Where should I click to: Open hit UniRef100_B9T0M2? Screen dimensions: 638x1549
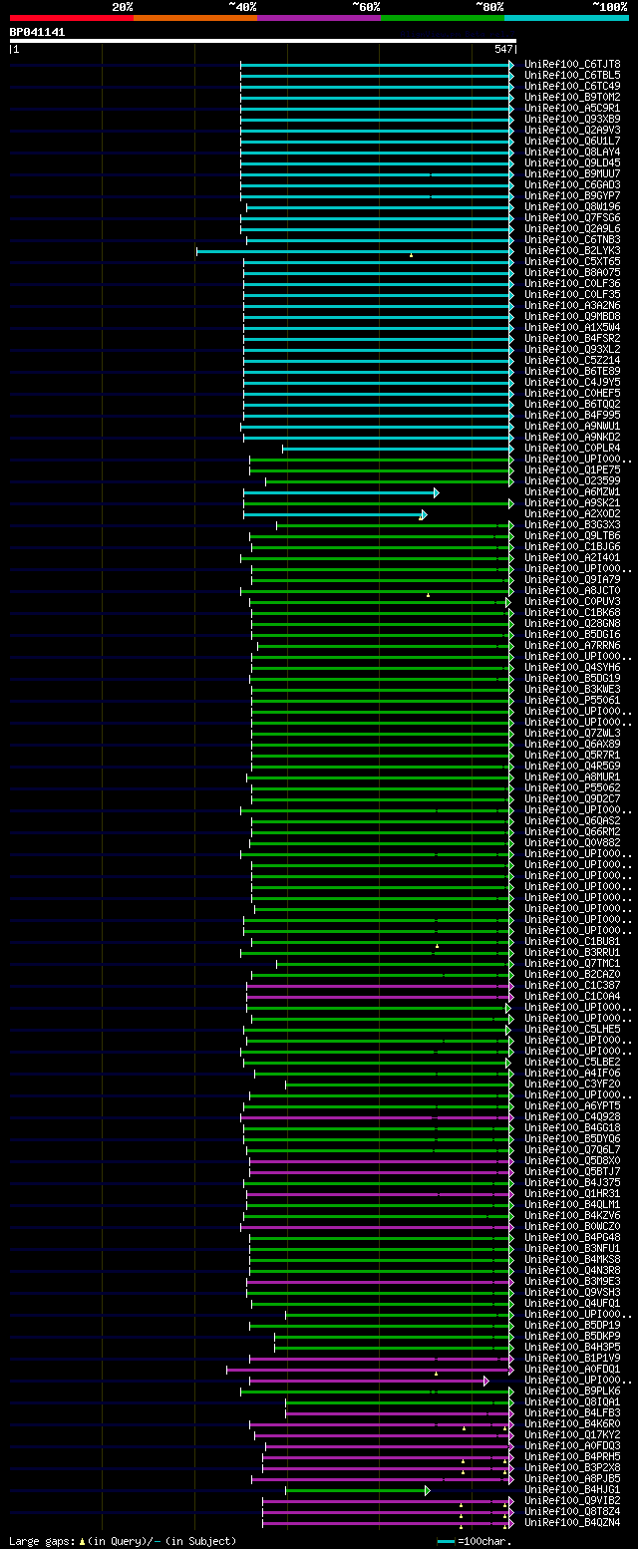[572, 97]
